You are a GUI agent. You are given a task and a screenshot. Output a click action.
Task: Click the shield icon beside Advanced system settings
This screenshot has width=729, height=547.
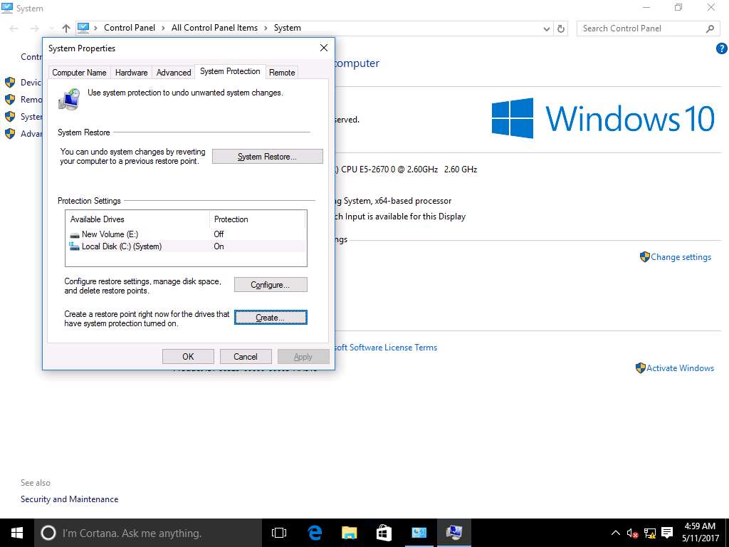click(x=10, y=134)
